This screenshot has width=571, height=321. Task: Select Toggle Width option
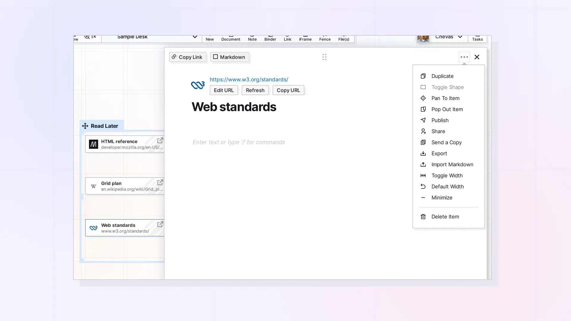448,175
